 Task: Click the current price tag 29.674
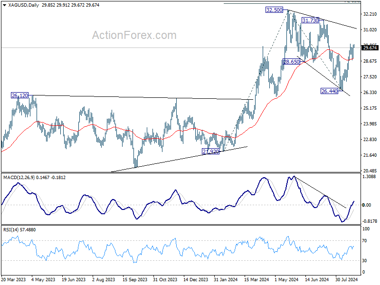tap(370, 48)
